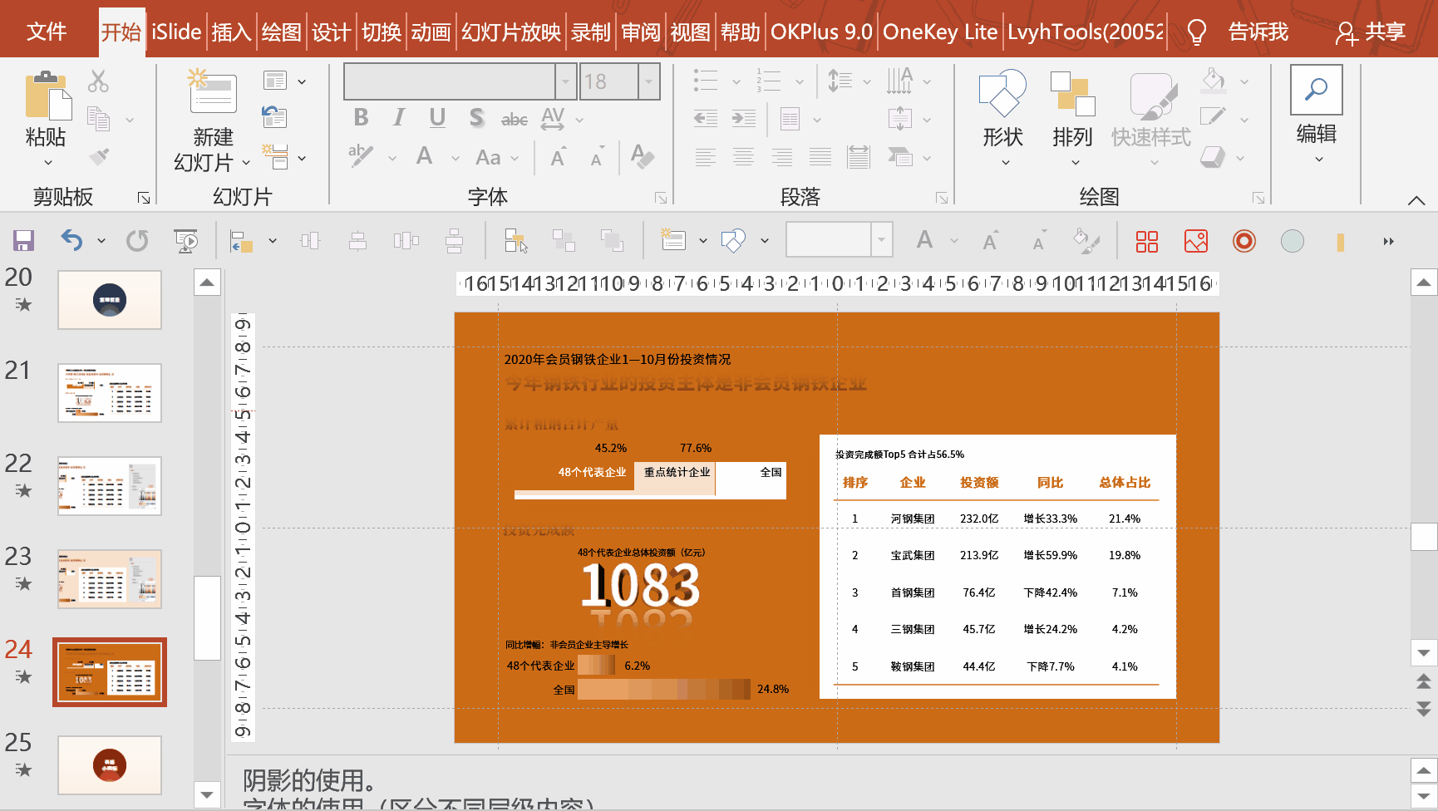Select slide 23 thumbnail
This screenshot has width=1438, height=811.
click(x=110, y=579)
